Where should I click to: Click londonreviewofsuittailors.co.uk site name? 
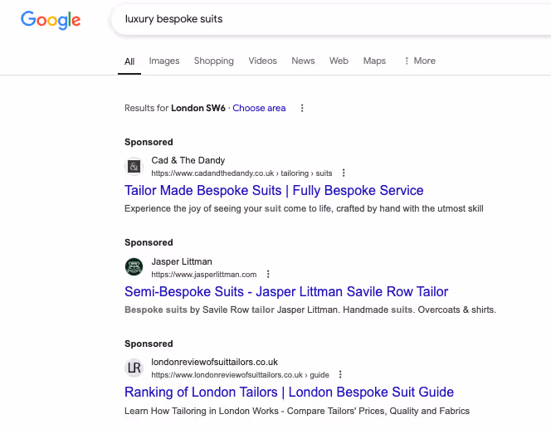[x=214, y=362]
